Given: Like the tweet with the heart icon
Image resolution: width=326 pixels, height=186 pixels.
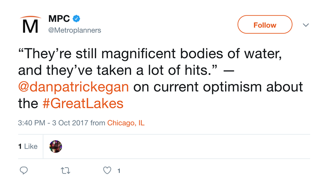Looking at the screenshot, I should pyautogui.click(x=107, y=171).
